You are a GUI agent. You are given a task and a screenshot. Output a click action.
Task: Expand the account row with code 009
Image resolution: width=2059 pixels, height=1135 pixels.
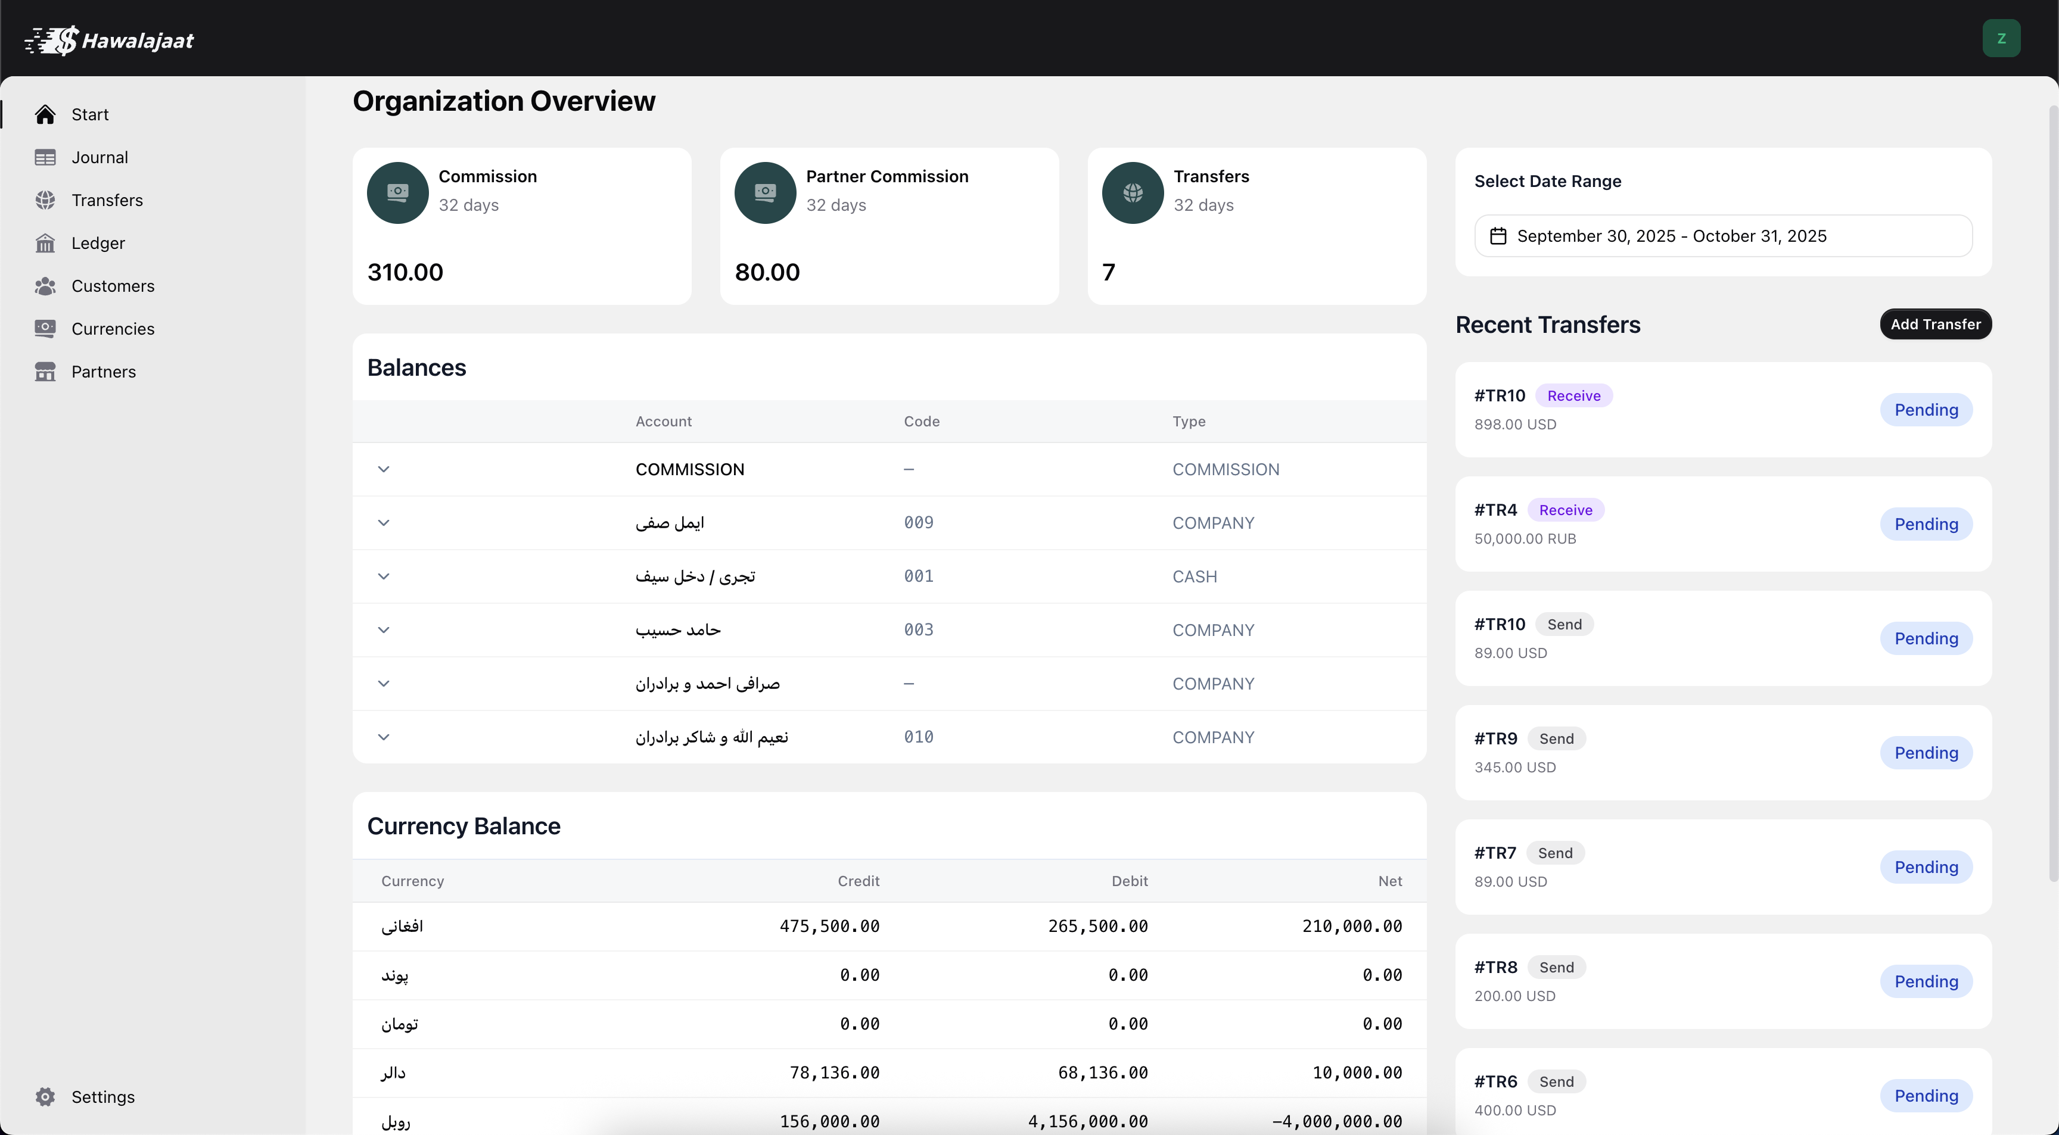click(384, 522)
